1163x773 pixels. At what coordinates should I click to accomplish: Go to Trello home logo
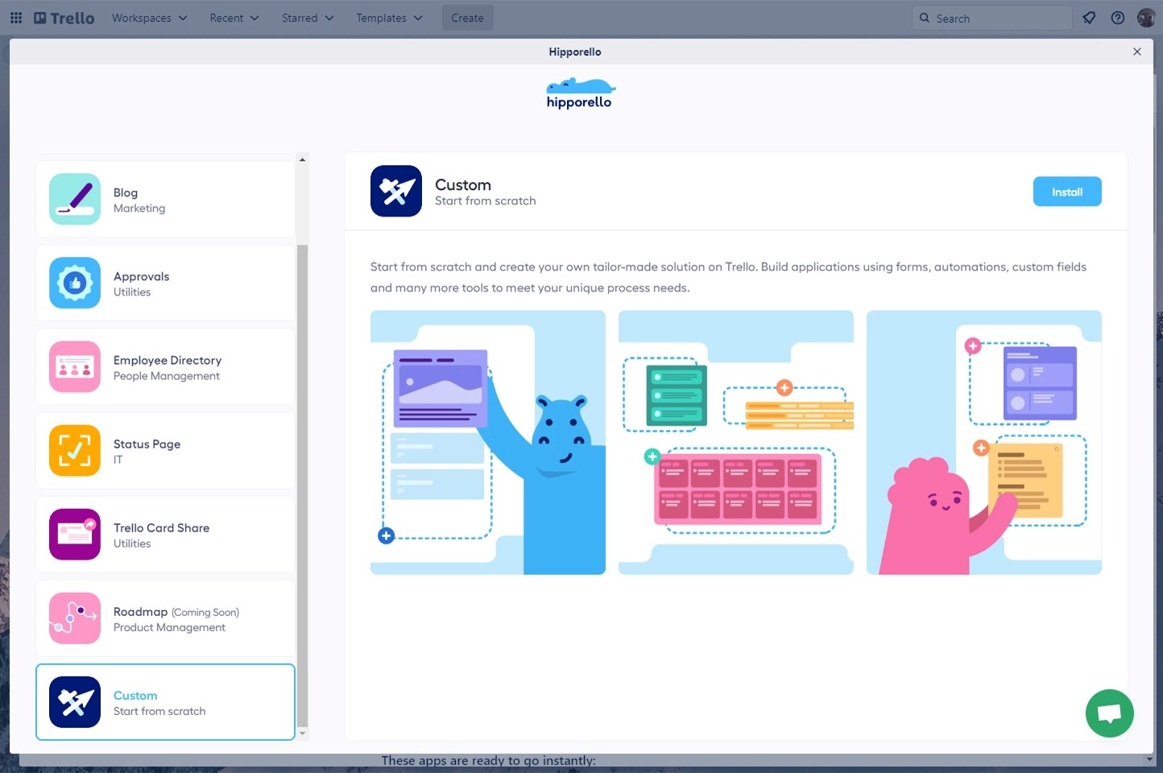[x=64, y=18]
